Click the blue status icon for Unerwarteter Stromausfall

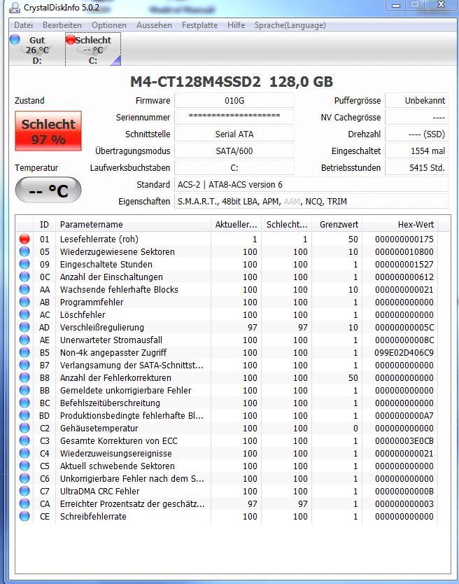click(24, 340)
